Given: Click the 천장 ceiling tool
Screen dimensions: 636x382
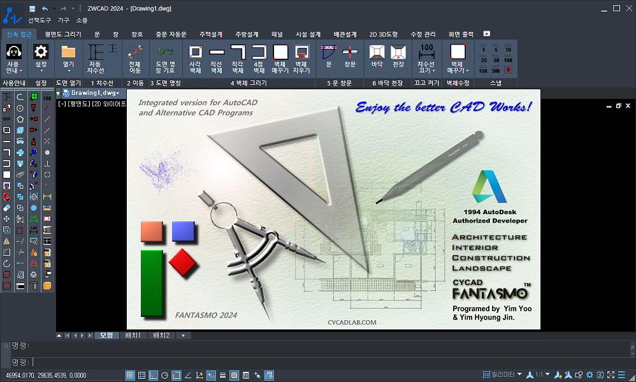Looking at the screenshot, I should [x=398, y=56].
